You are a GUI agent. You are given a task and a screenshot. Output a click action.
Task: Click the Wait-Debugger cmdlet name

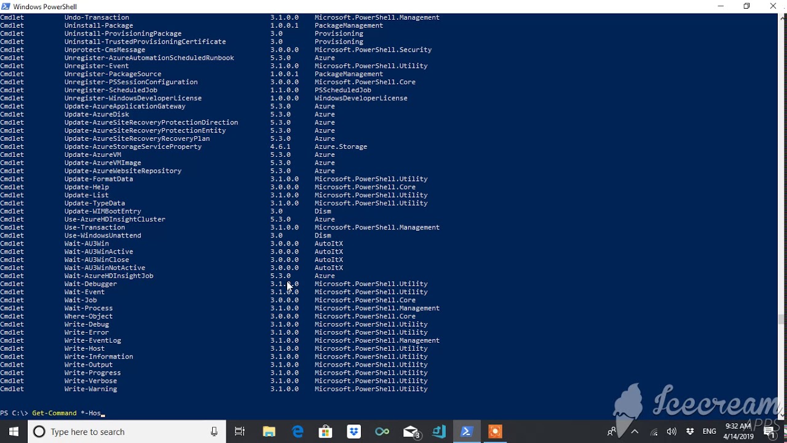tap(90, 284)
